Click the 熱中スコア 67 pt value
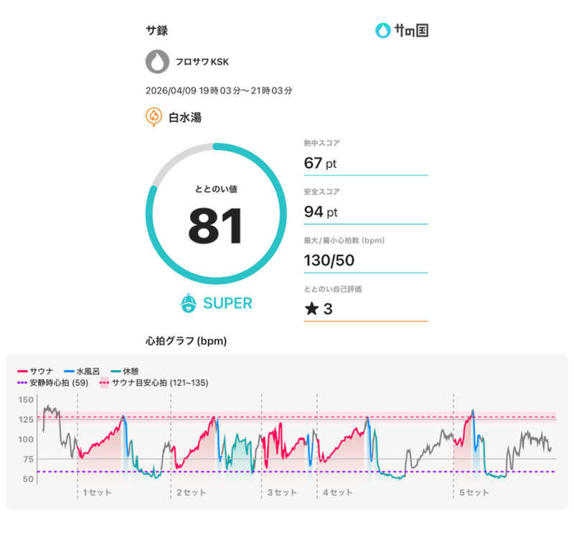The image size is (574, 533). [320, 164]
